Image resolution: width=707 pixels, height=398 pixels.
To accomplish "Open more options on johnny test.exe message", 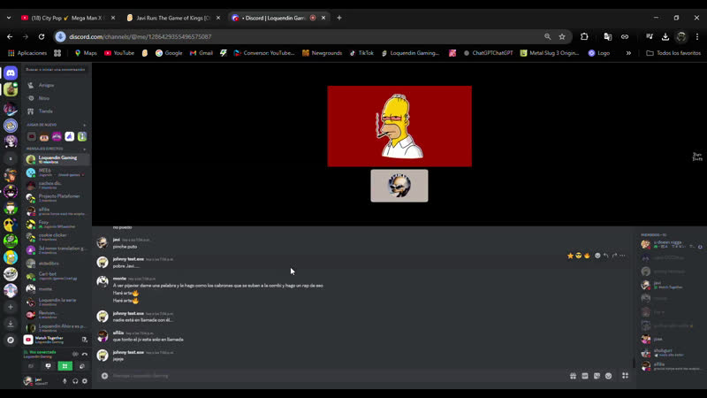I will [623, 256].
